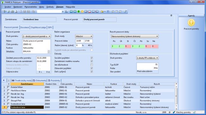Click the small round icon after 2009 in the status bar
The height and width of the screenshot is (115, 206).
point(170,112)
